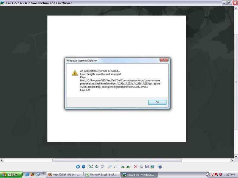Go to the previous image
The image size is (238, 178).
click(x=78, y=167)
